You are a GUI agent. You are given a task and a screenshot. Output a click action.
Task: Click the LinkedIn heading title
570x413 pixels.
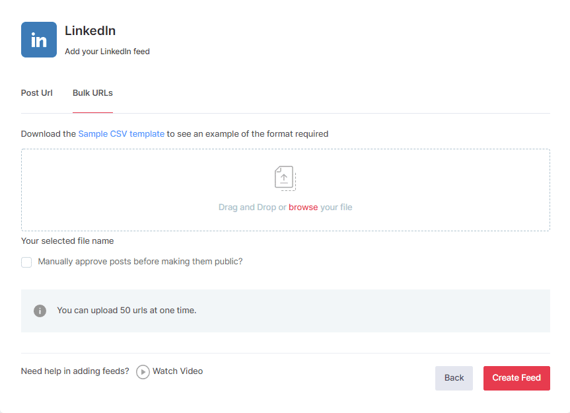point(90,31)
